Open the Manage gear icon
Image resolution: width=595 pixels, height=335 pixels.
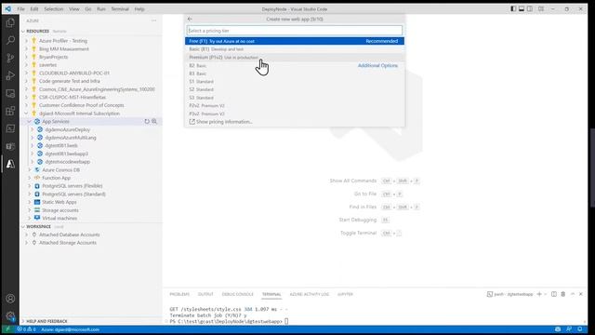click(10, 315)
